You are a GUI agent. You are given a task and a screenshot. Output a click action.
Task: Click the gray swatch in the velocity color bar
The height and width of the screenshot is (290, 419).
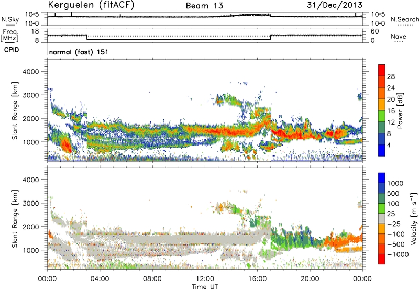tap(382, 218)
